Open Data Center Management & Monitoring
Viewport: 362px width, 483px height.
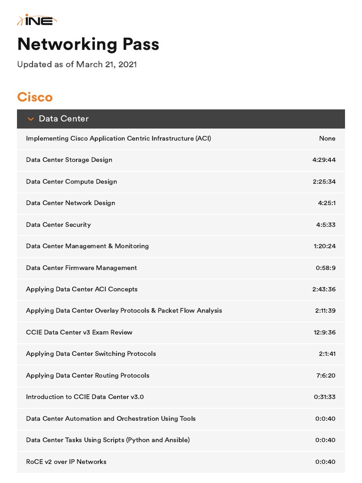coord(87,246)
